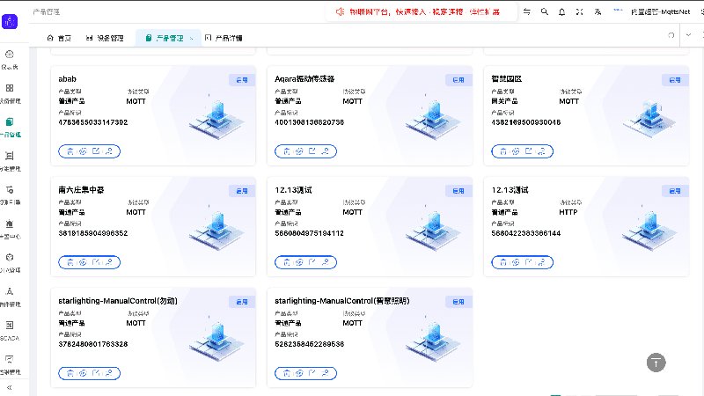Click the red announcement banner text
Screen dimensions: 704x396
point(424,11)
